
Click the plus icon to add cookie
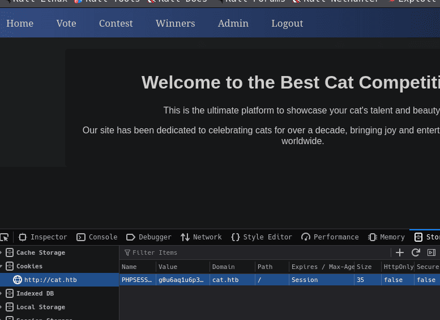pyautogui.click(x=400, y=252)
